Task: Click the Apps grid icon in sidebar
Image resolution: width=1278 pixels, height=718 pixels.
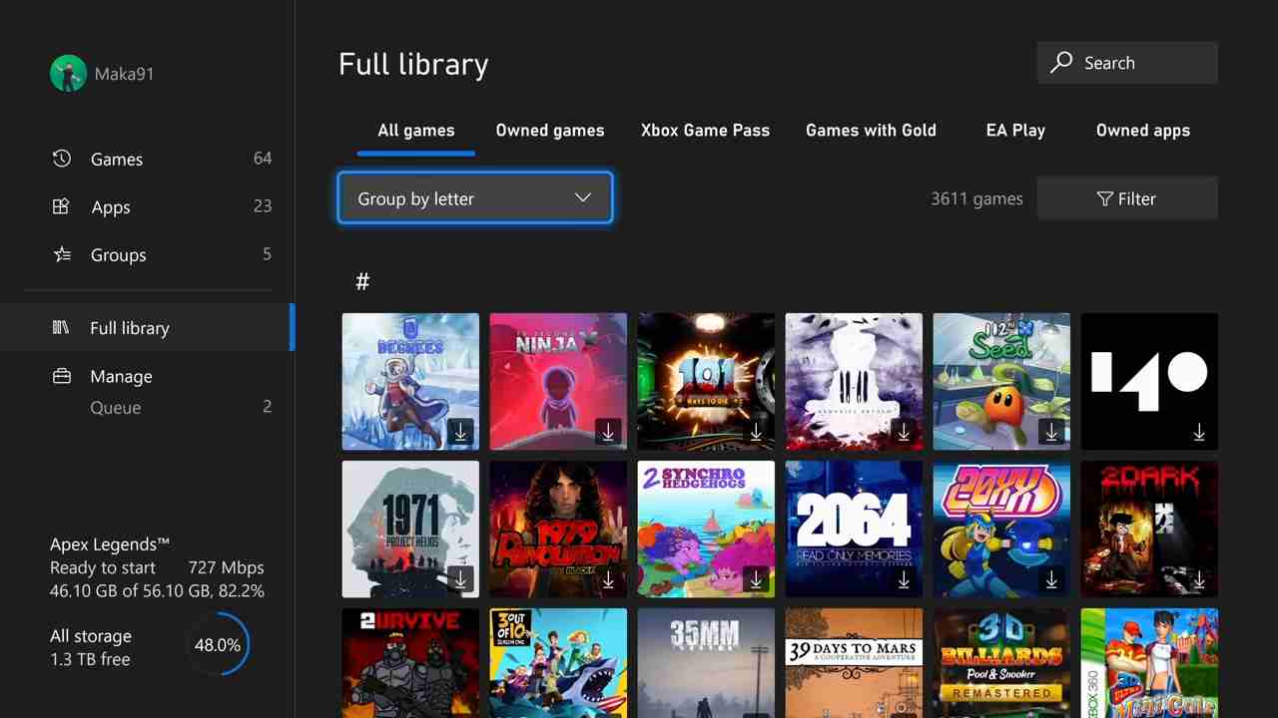Action: 62,206
